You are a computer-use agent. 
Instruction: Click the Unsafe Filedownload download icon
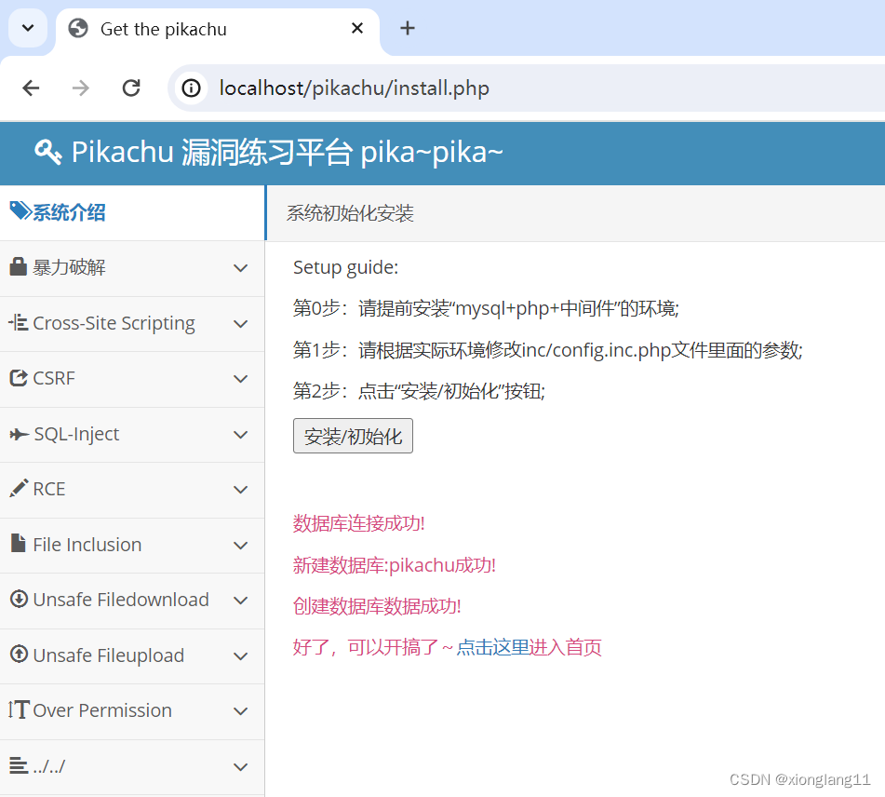(20, 599)
